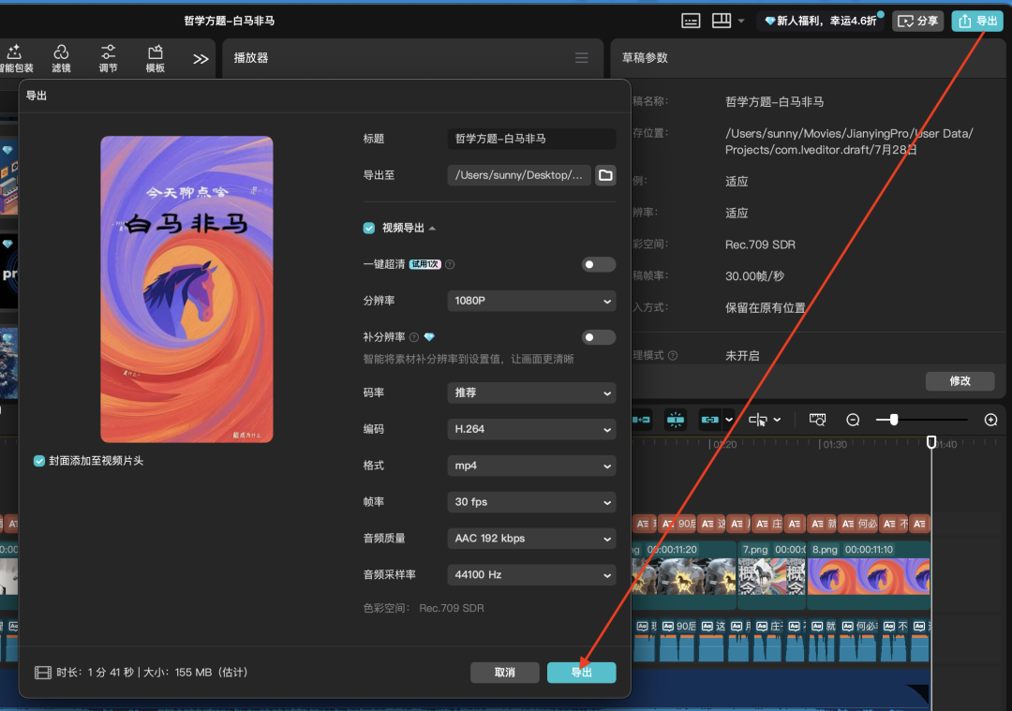Open the 分辨率 1080P dropdown
The width and height of the screenshot is (1012, 711).
pyautogui.click(x=530, y=301)
